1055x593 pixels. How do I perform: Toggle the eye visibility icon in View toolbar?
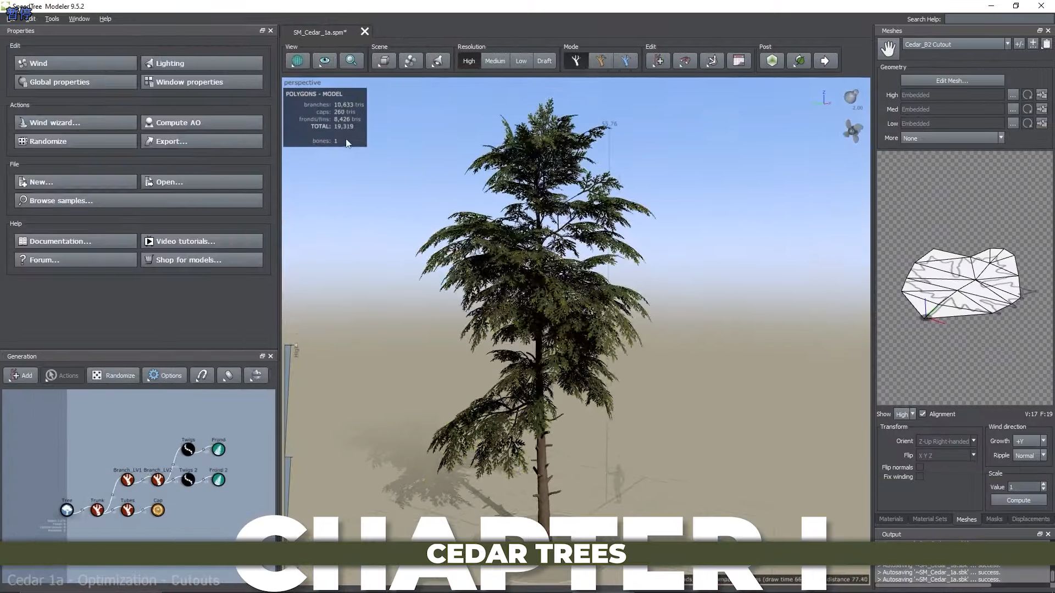pos(324,61)
